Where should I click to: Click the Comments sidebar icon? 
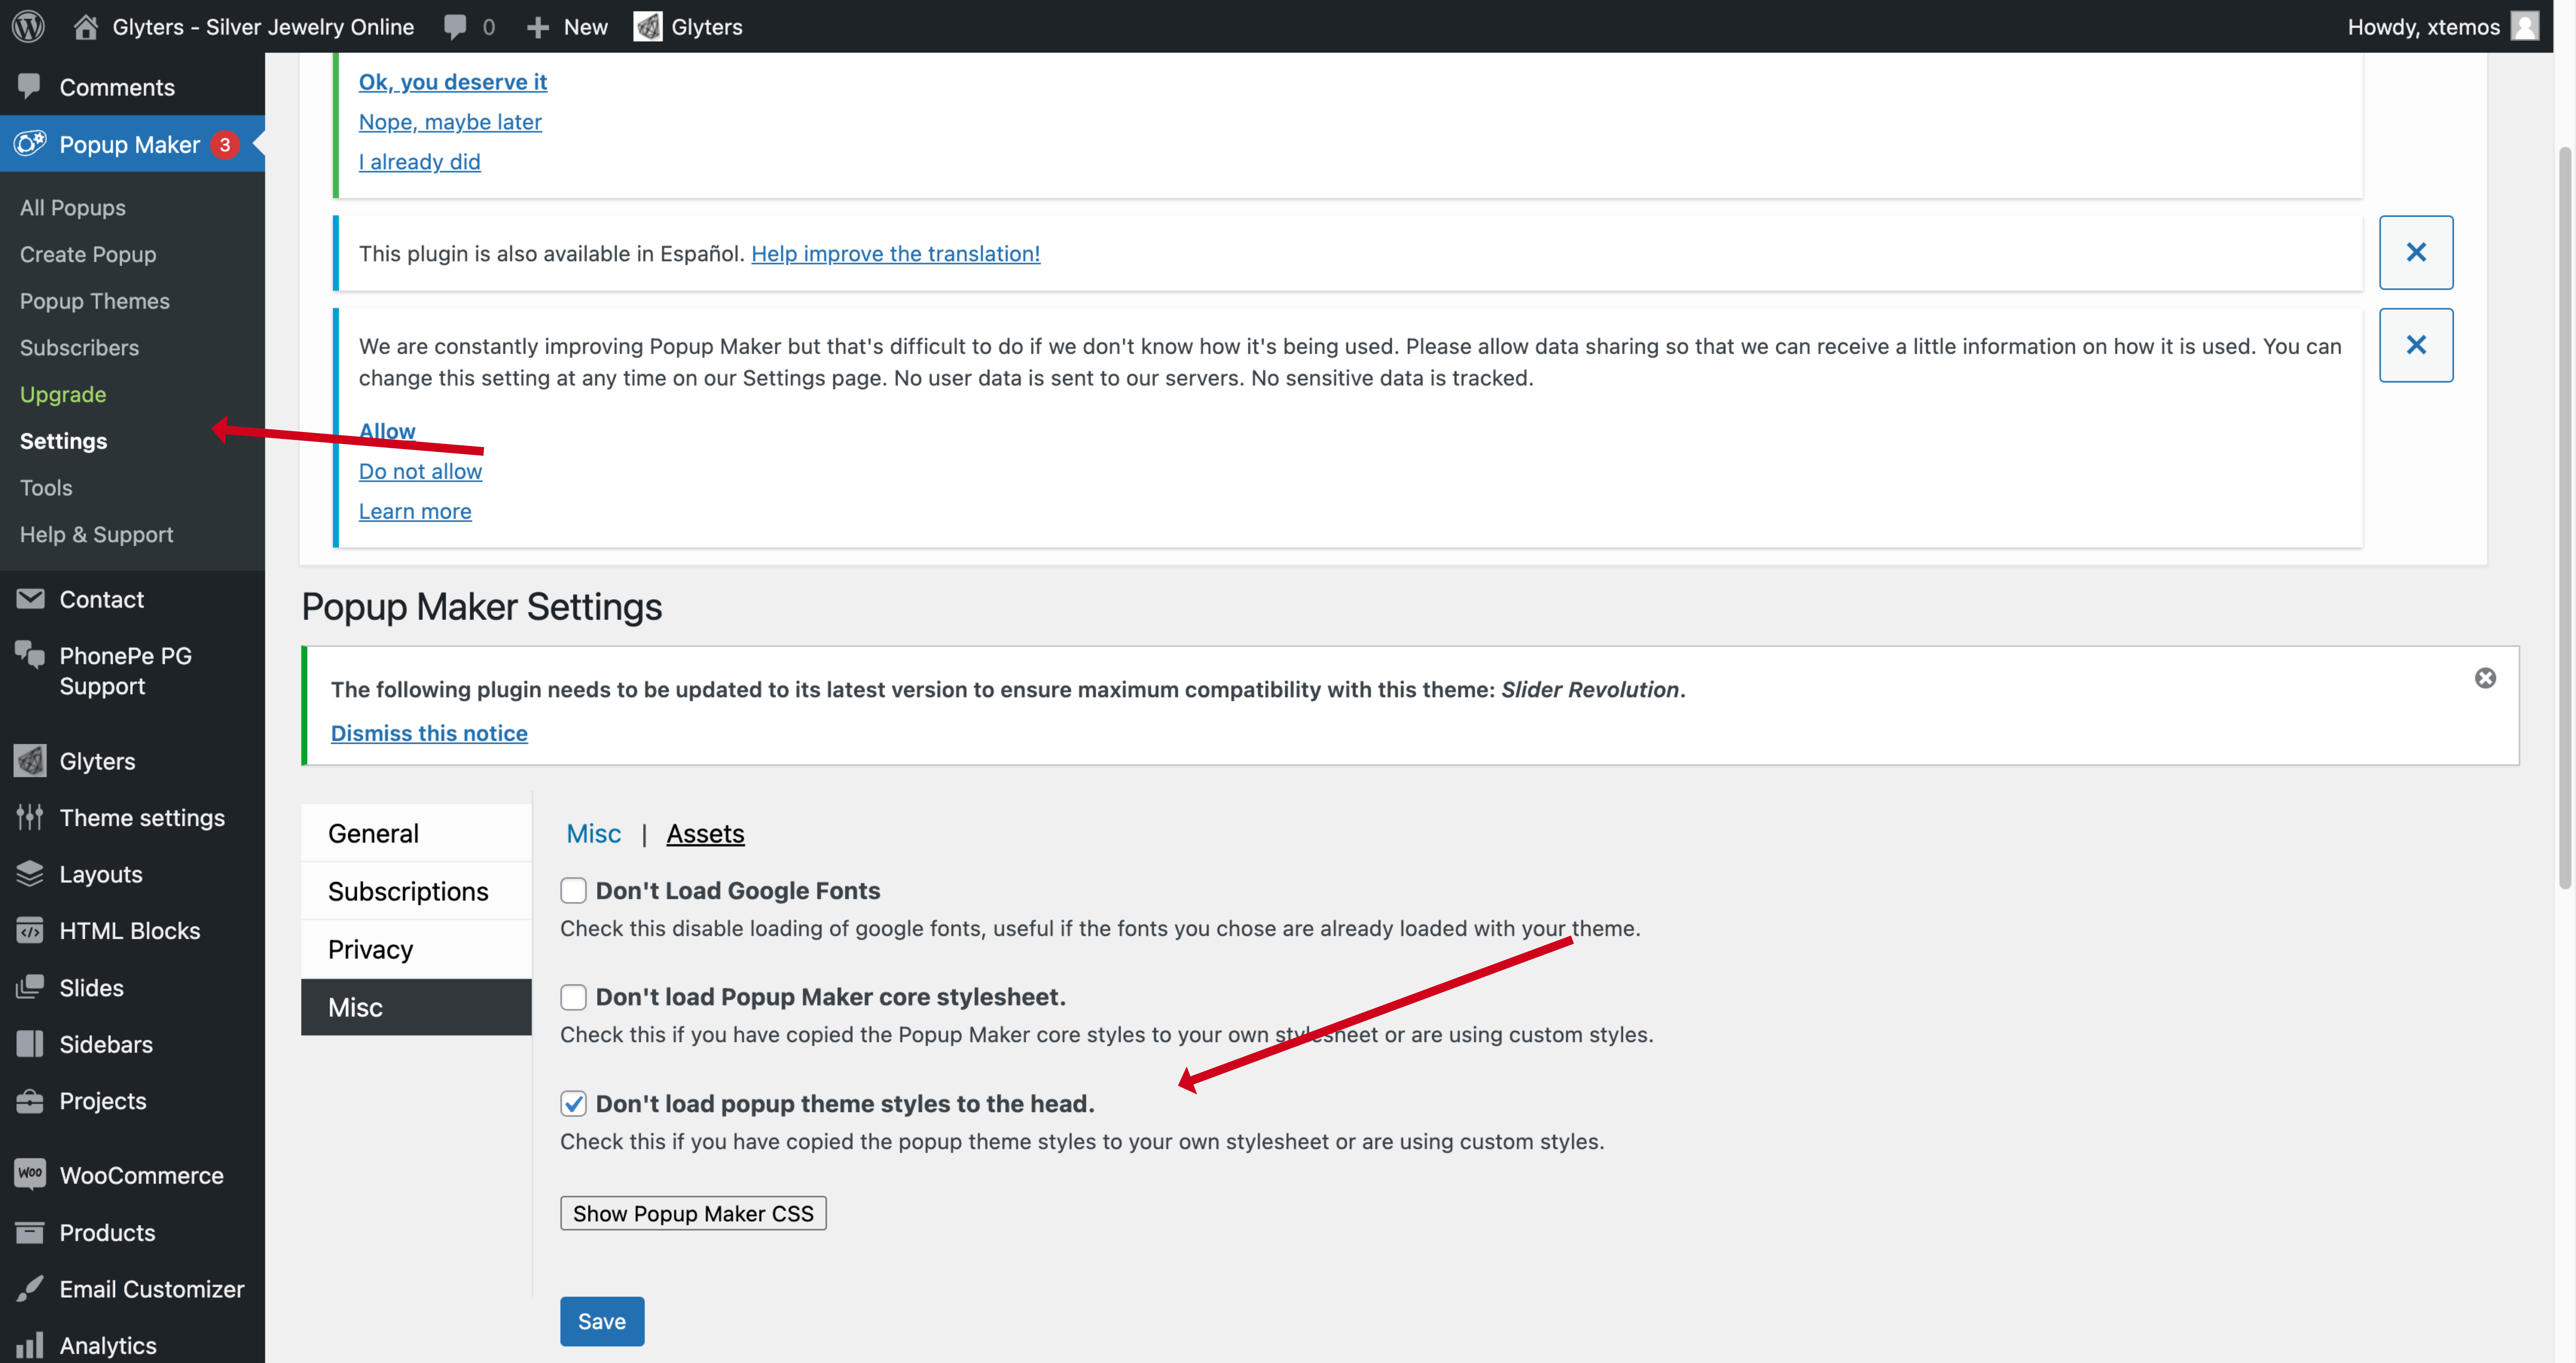29,87
